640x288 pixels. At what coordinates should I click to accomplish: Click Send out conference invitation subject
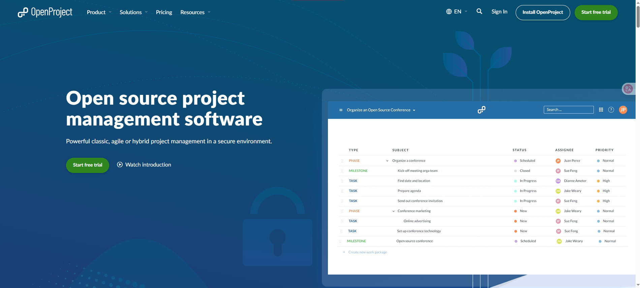pos(420,201)
